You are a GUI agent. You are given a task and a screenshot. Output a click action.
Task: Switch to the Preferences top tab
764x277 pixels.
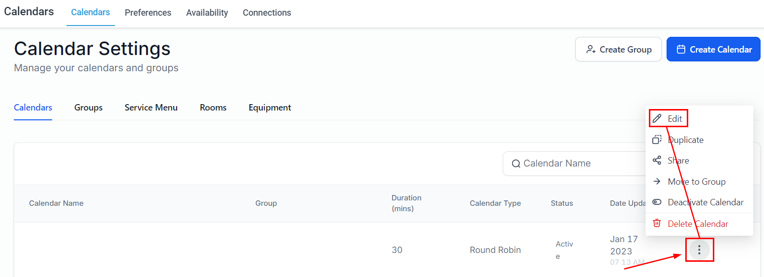coord(148,13)
